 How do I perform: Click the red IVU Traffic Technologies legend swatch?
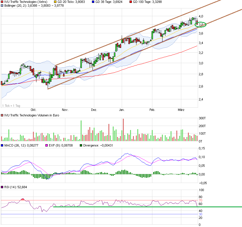pos(2,2)
